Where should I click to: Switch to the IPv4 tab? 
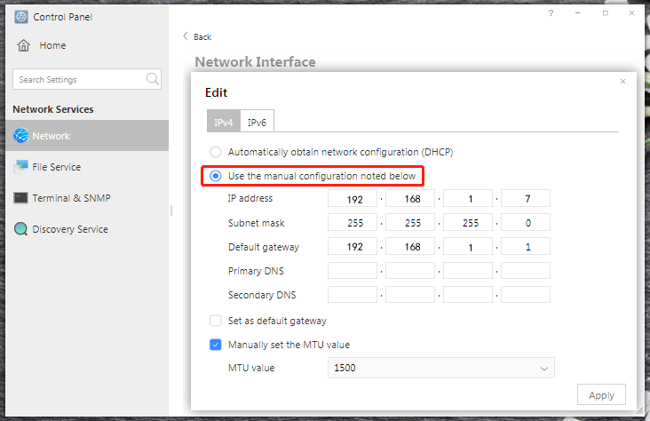tap(224, 123)
